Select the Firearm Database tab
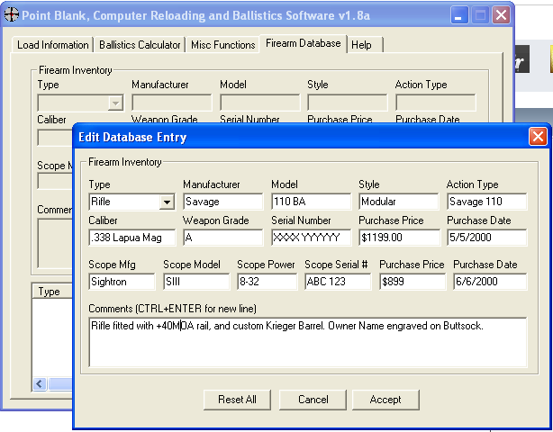The height and width of the screenshot is (432, 553). tap(304, 43)
